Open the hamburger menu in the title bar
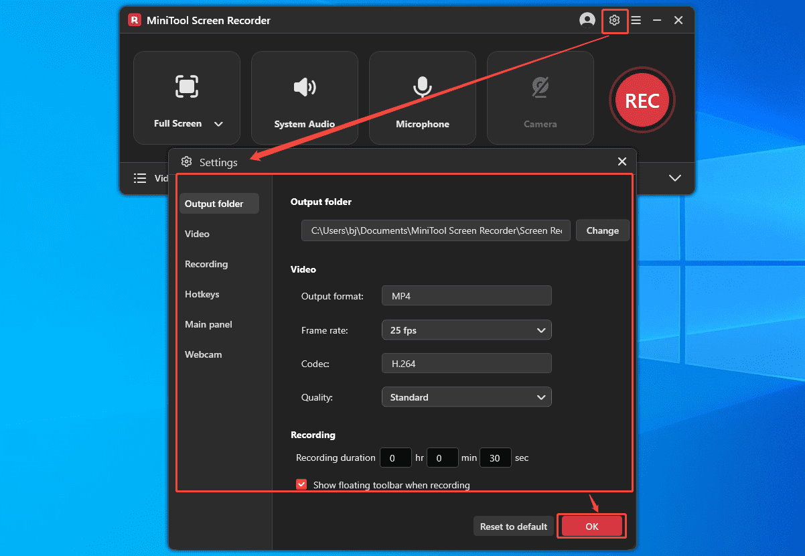Image resolution: width=805 pixels, height=556 pixels. pyautogui.click(x=636, y=20)
